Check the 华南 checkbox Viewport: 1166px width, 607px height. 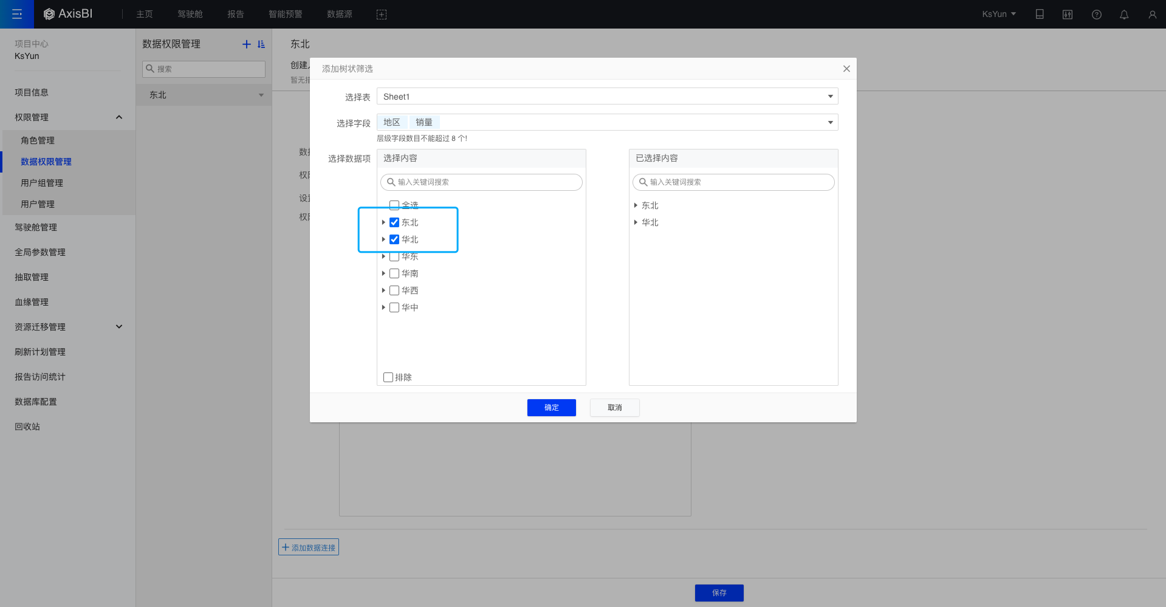pyautogui.click(x=394, y=273)
